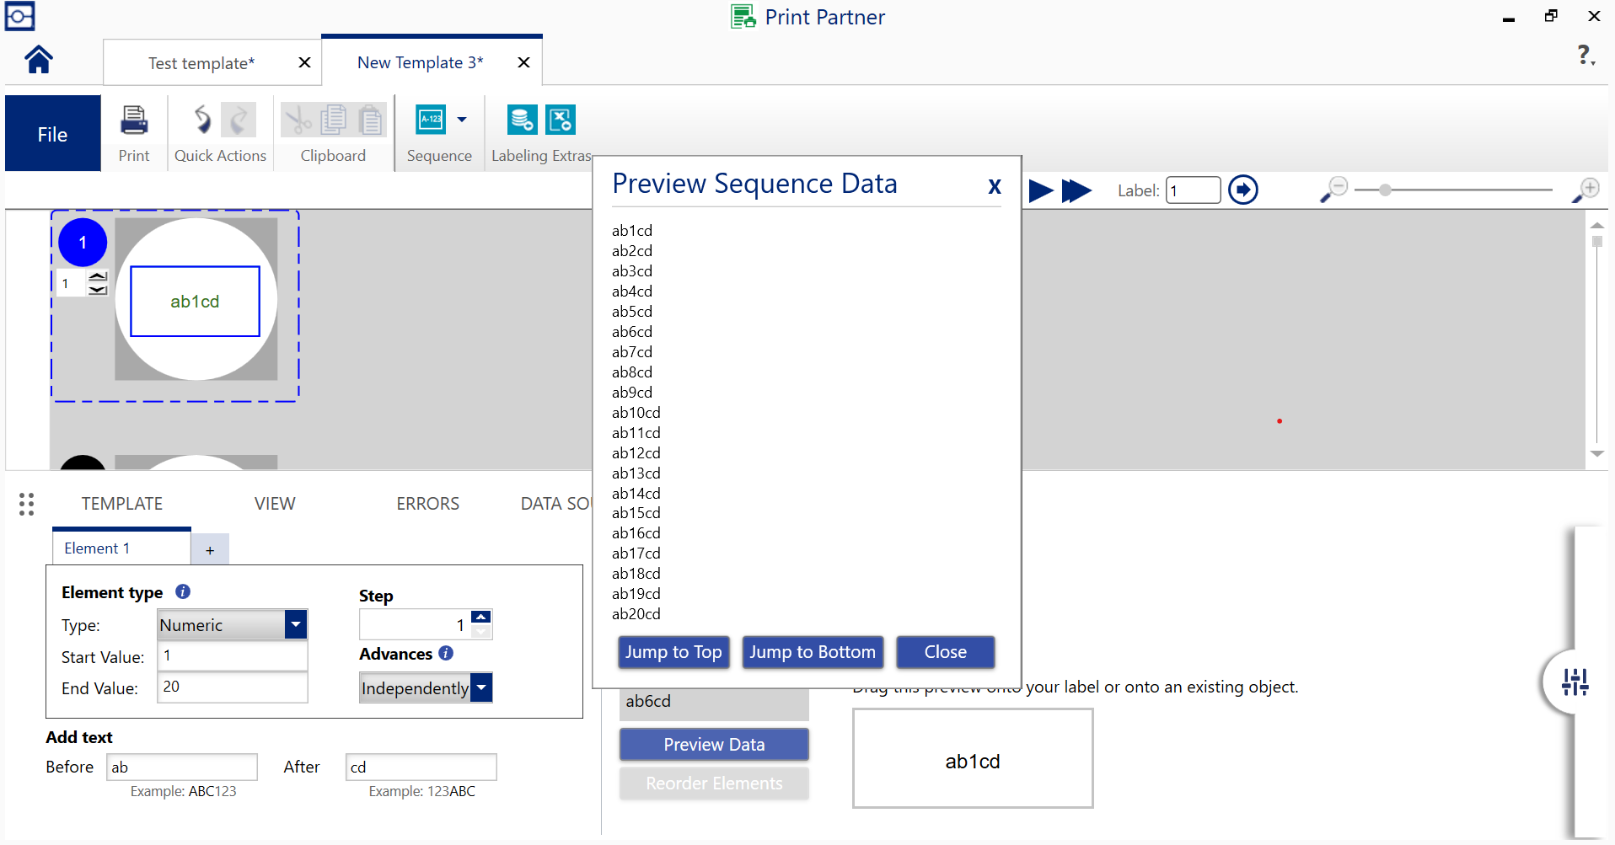Click the Print icon
The width and height of the screenshot is (1615, 845).
[133, 120]
